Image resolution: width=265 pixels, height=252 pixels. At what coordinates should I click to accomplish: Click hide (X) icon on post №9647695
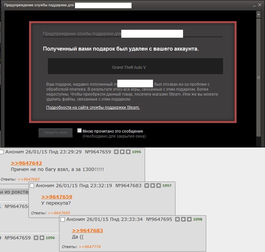coord(177,219)
